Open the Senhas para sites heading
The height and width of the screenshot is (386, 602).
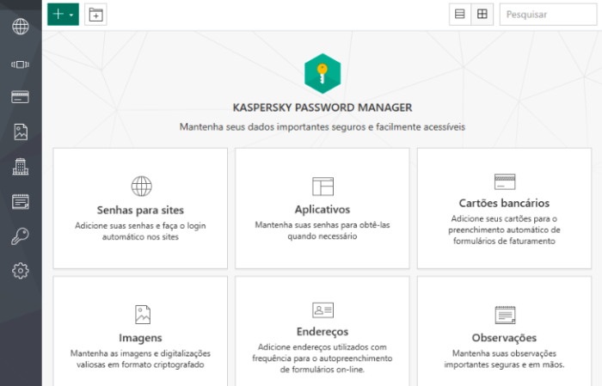tap(140, 210)
